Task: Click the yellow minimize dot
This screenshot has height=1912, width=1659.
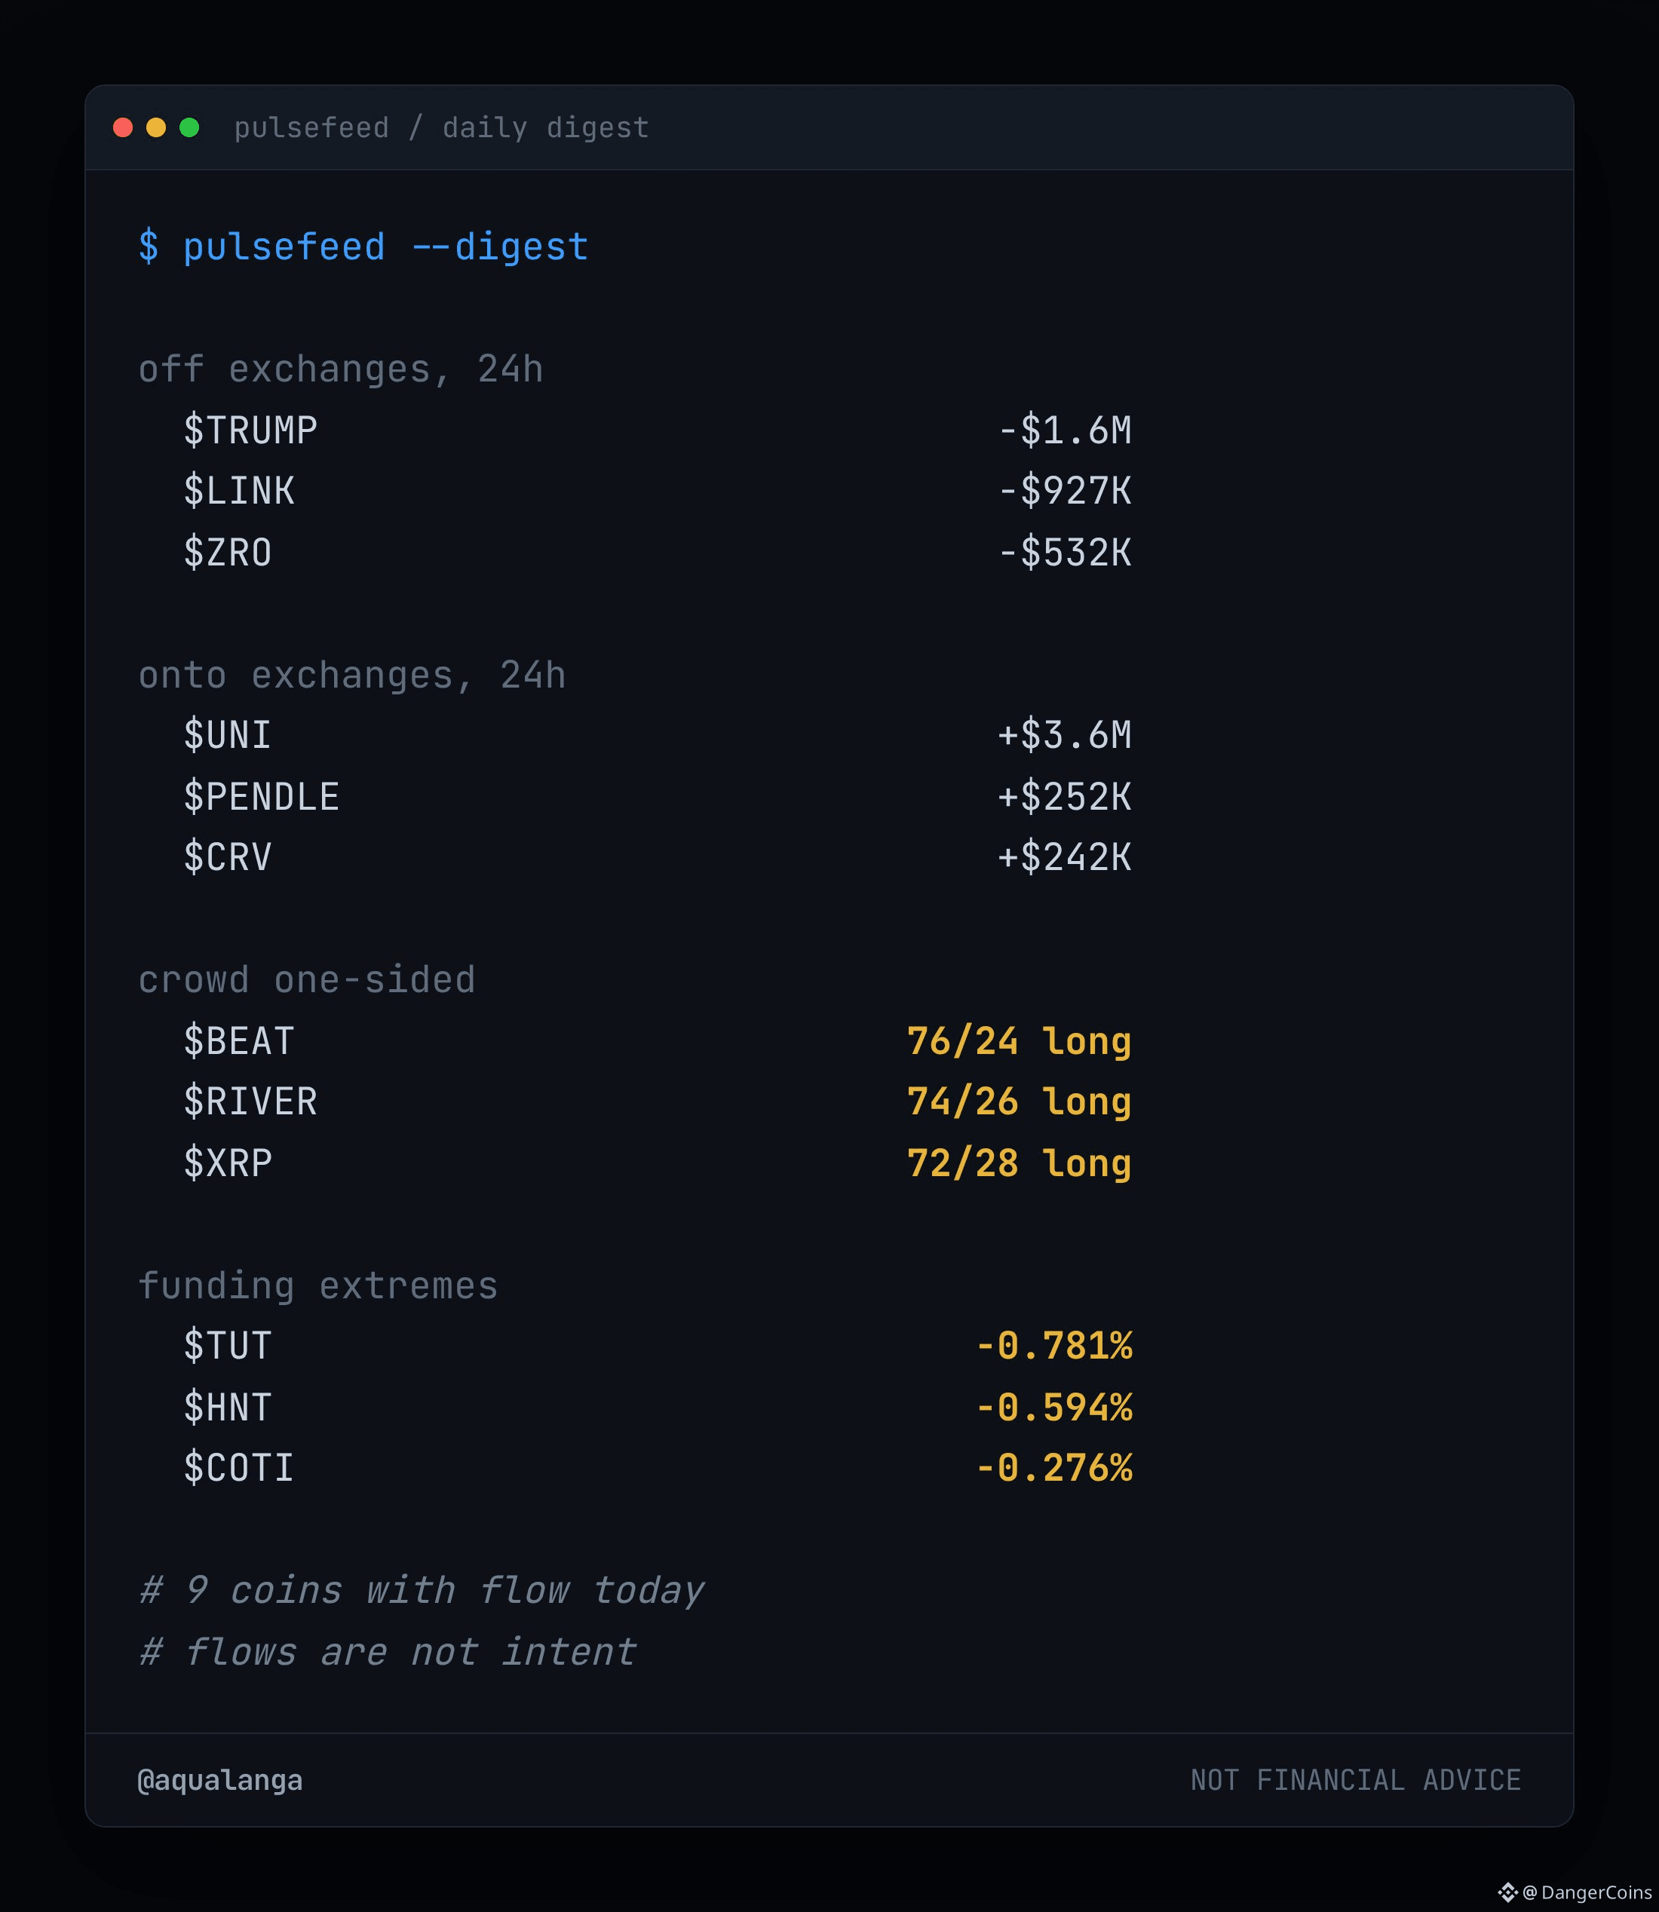Action: coord(155,127)
